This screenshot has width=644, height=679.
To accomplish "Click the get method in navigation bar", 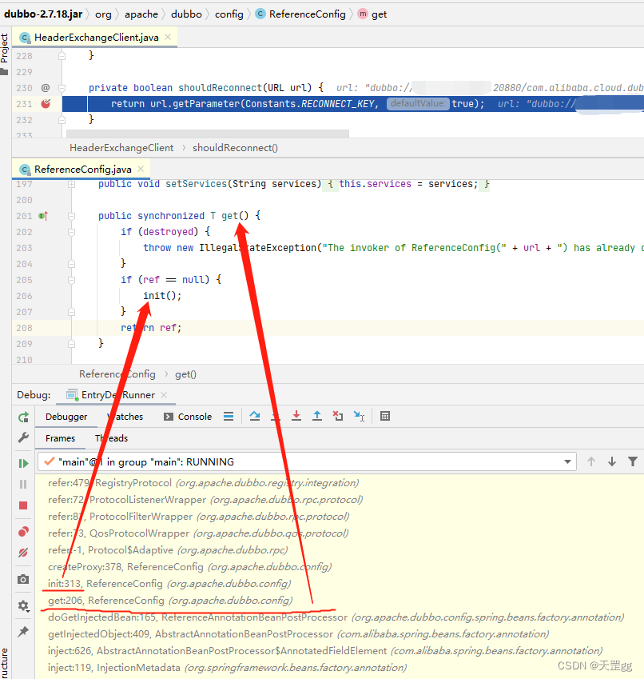I will click(373, 14).
